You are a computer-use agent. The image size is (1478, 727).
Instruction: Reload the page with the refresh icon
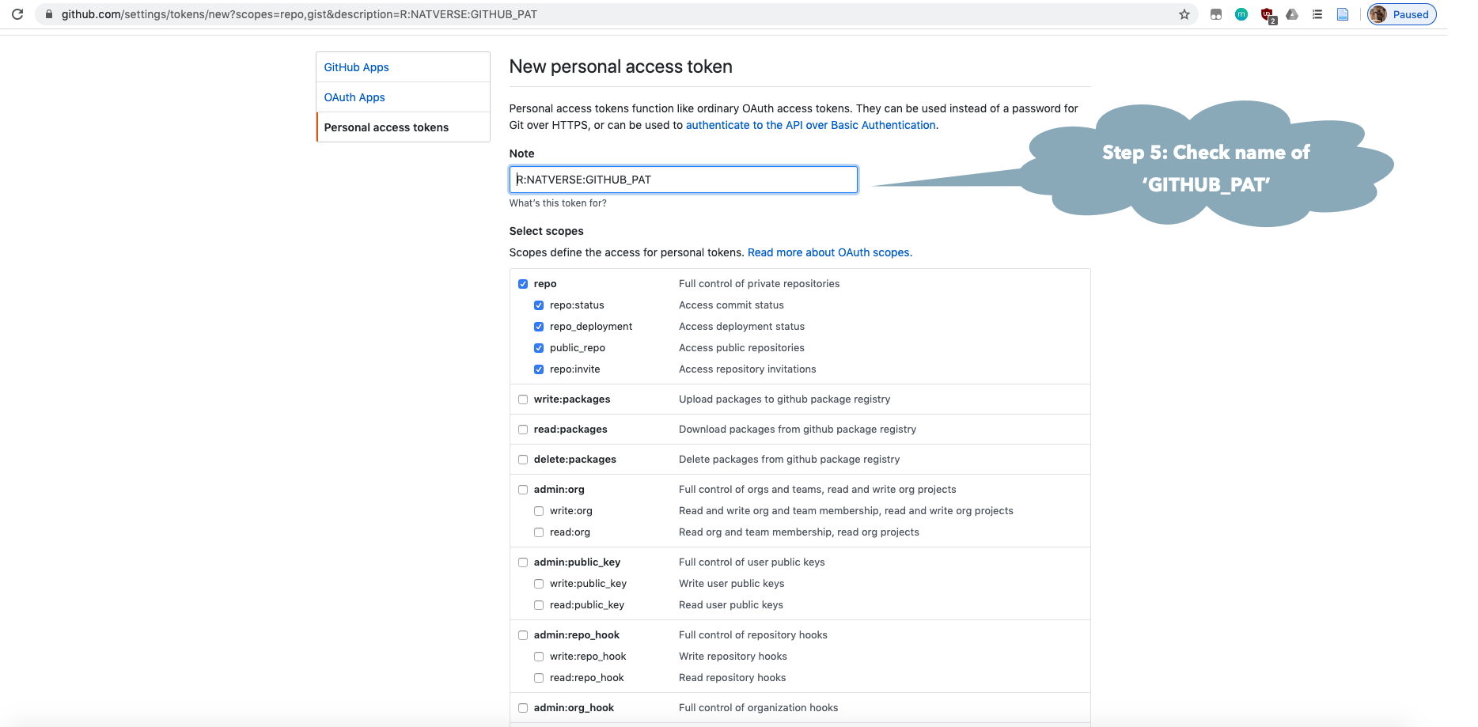(17, 14)
